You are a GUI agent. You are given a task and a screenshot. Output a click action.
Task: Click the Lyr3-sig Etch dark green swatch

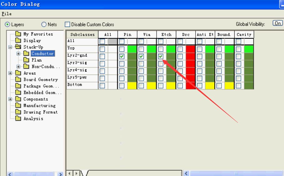[x=171, y=64]
